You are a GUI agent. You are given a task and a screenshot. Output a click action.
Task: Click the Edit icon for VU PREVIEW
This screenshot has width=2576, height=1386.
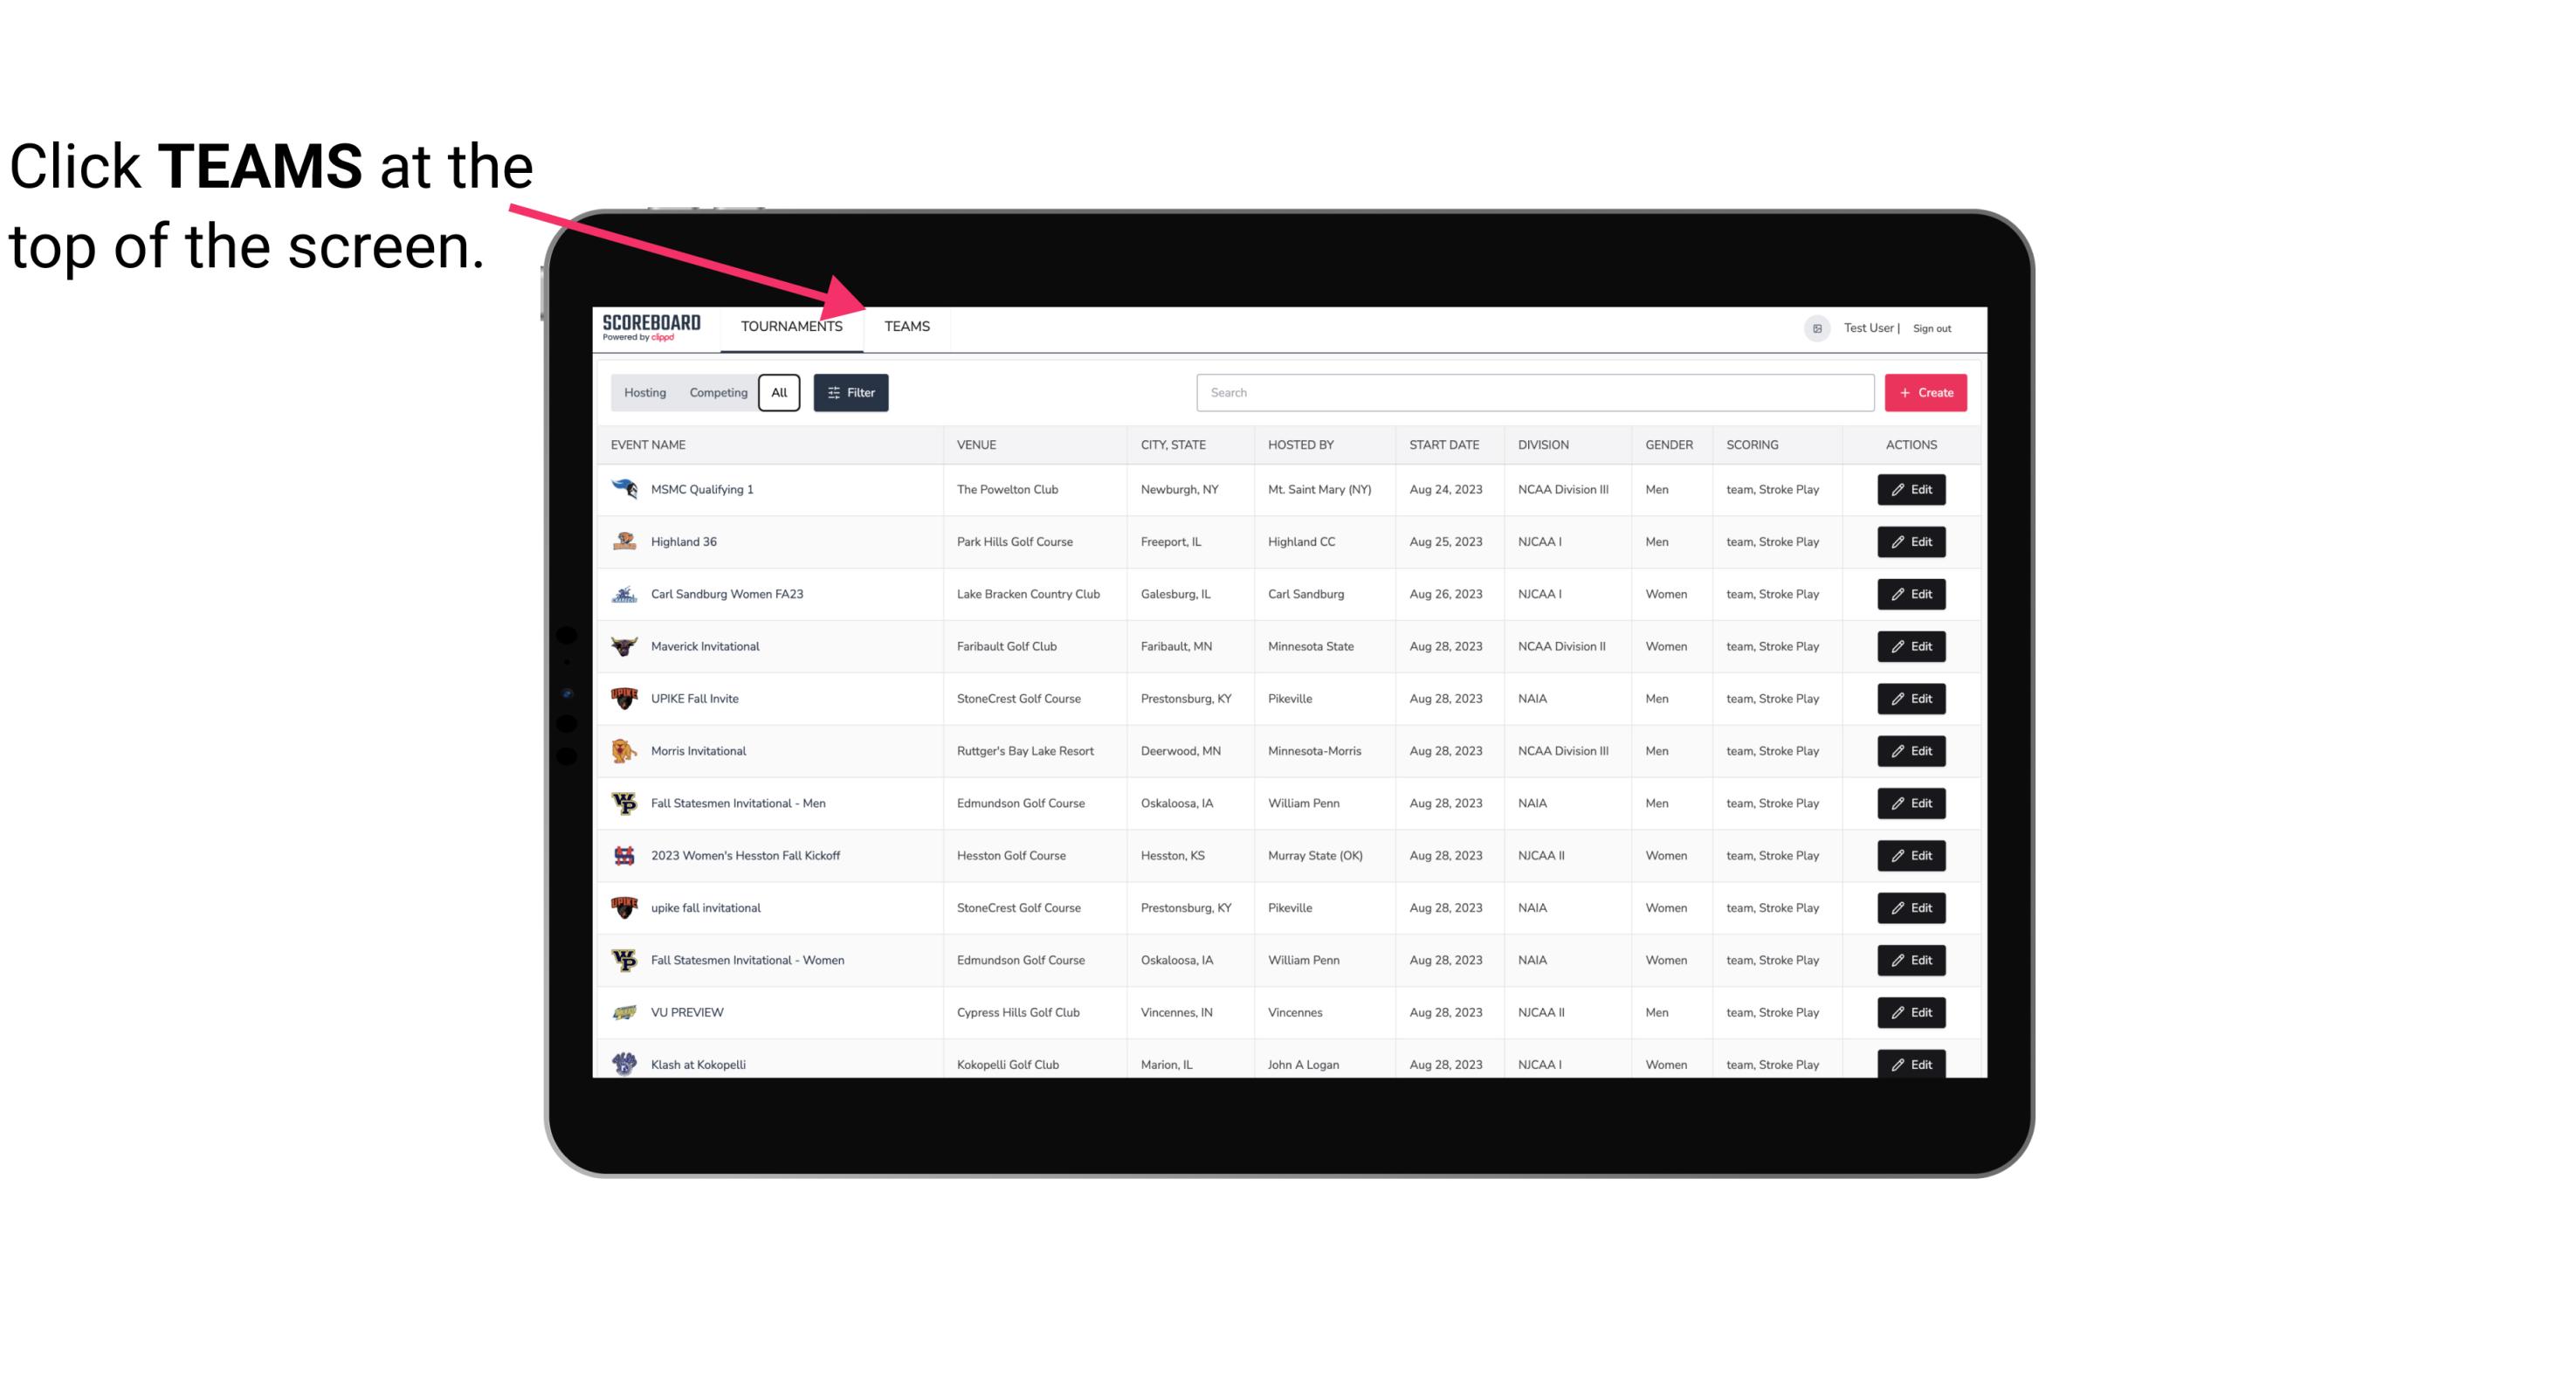[1912, 1012]
